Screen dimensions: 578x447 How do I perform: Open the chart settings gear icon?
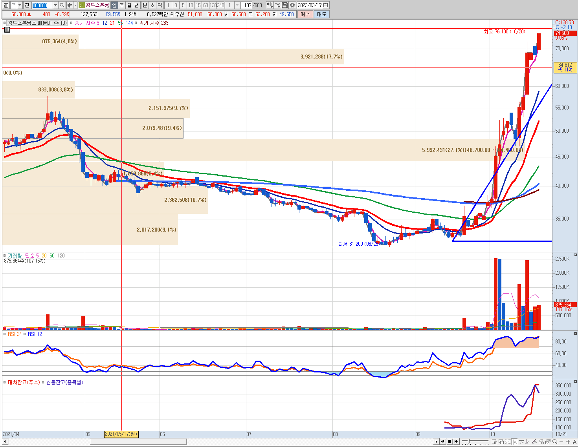click(292, 5)
